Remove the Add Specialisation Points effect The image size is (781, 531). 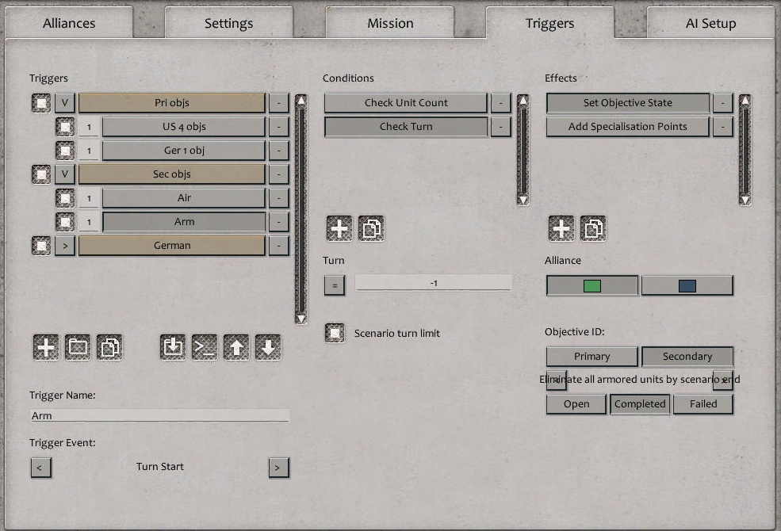point(723,127)
